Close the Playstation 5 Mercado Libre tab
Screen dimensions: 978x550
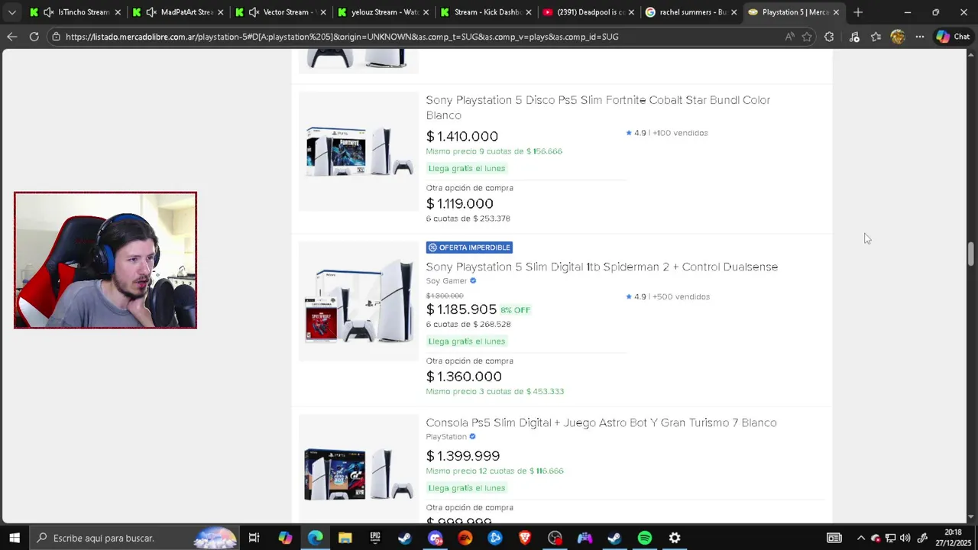pos(836,12)
